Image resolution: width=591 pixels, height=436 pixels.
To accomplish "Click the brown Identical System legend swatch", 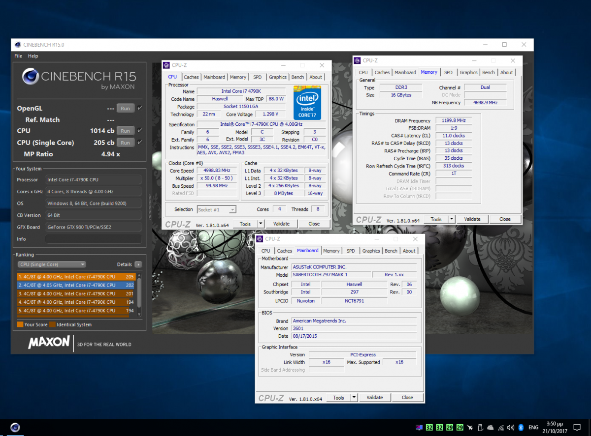I will (52, 324).
